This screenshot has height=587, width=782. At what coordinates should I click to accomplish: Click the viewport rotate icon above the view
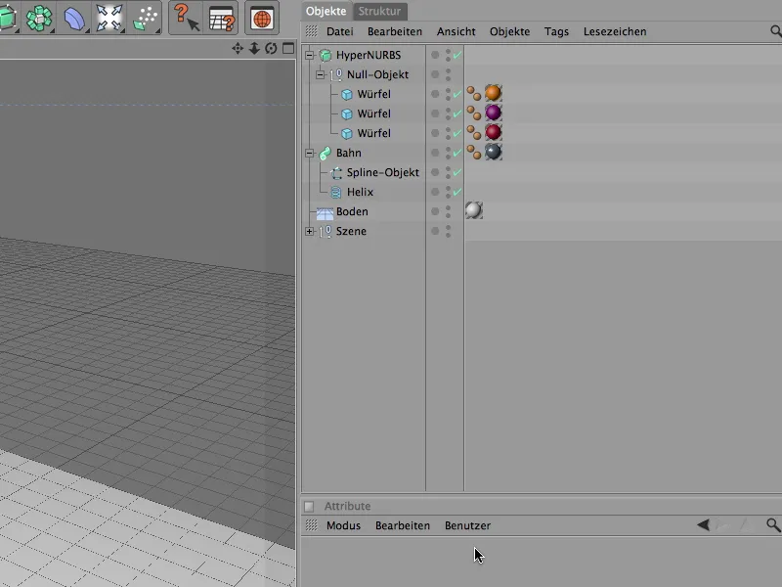[x=272, y=46]
